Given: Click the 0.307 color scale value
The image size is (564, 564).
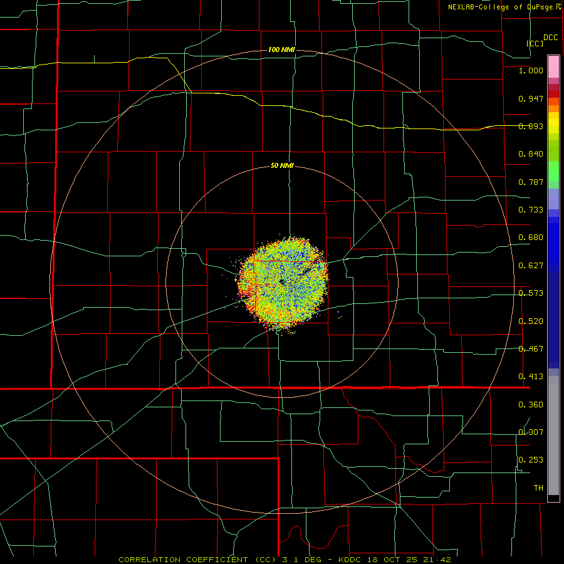Looking at the screenshot, I should point(531,432).
